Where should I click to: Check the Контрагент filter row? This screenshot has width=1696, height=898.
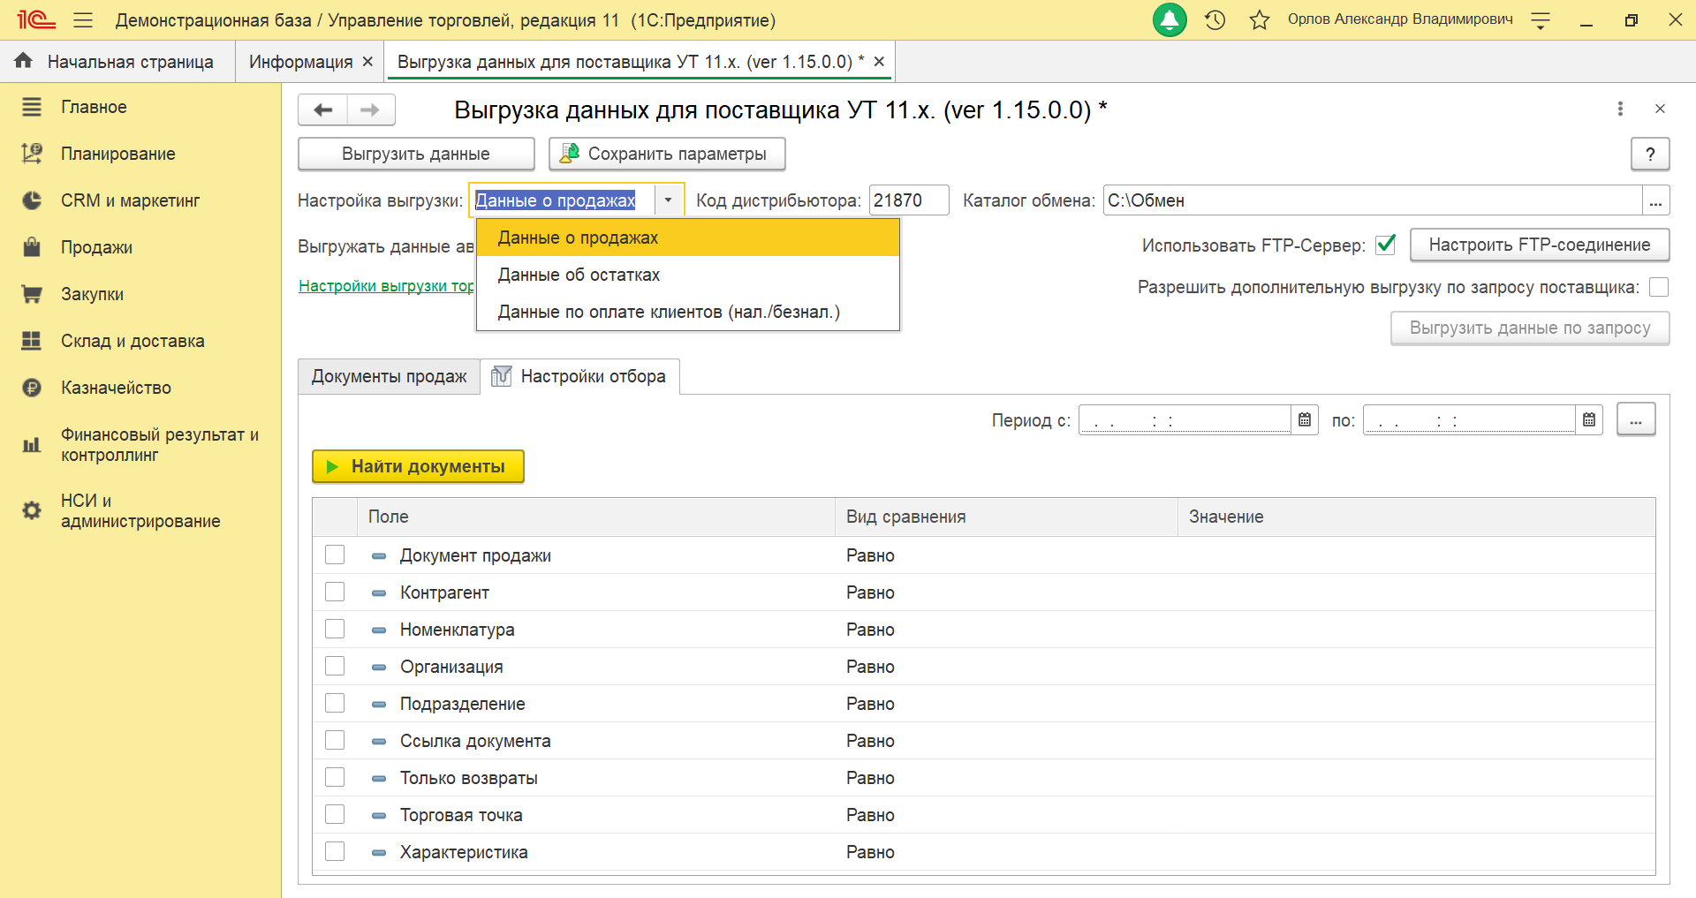pyautogui.click(x=335, y=592)
